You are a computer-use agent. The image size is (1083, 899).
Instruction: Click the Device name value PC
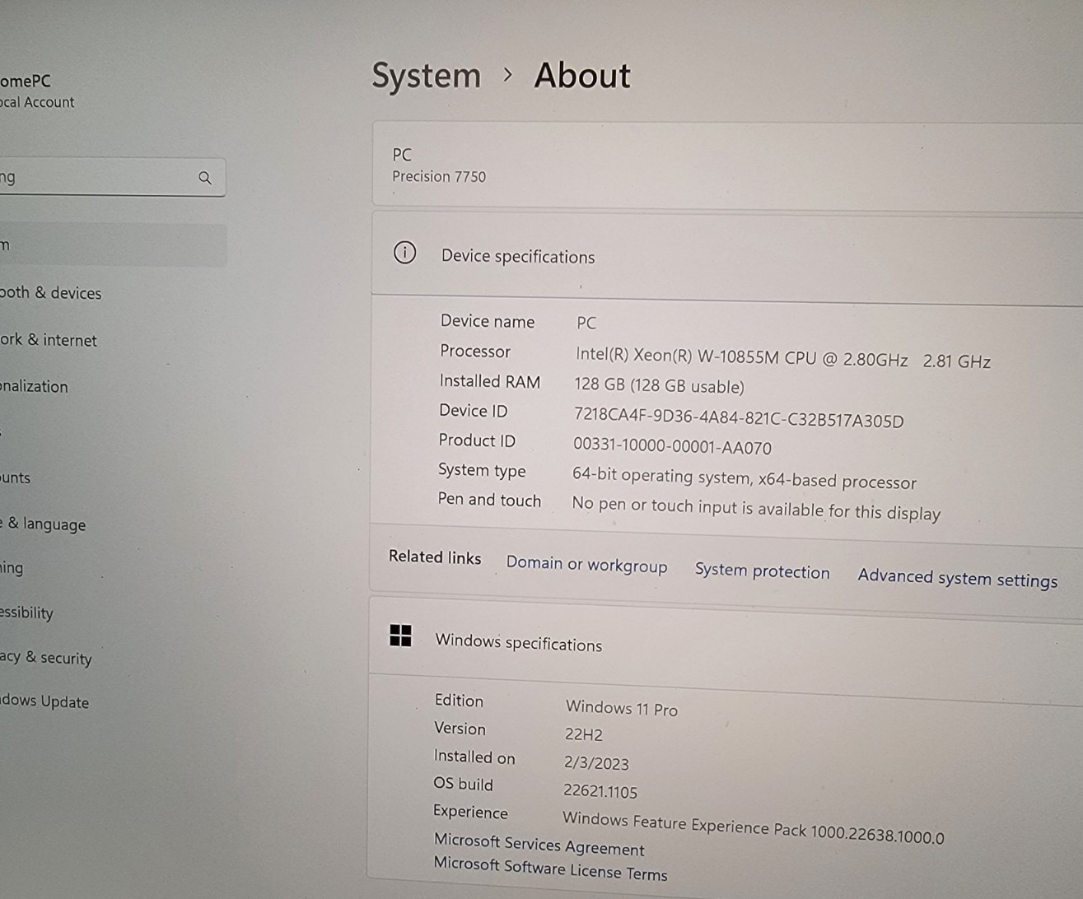586,323
